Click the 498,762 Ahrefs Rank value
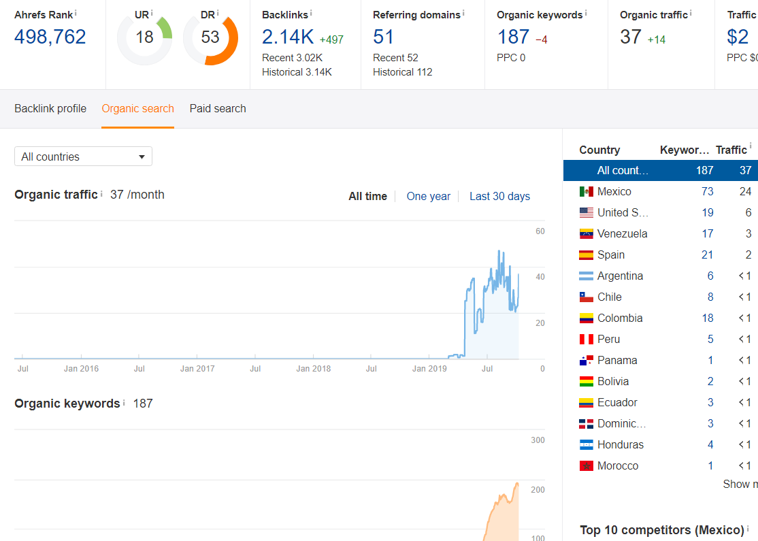The height and width of the screenshot is (541, 758). (x=50, y=37)
